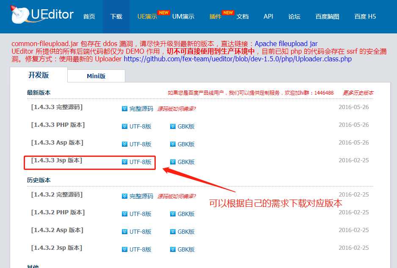This screenshot has height=268, width=397.
Task: Open the API navigation item
Action: (268, 16)
